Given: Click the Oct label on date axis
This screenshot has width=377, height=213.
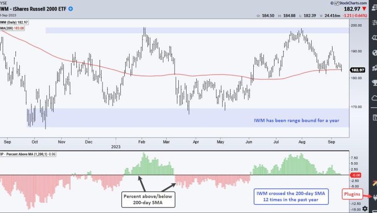Looking at the screenshot, I should tap(35, 142).
